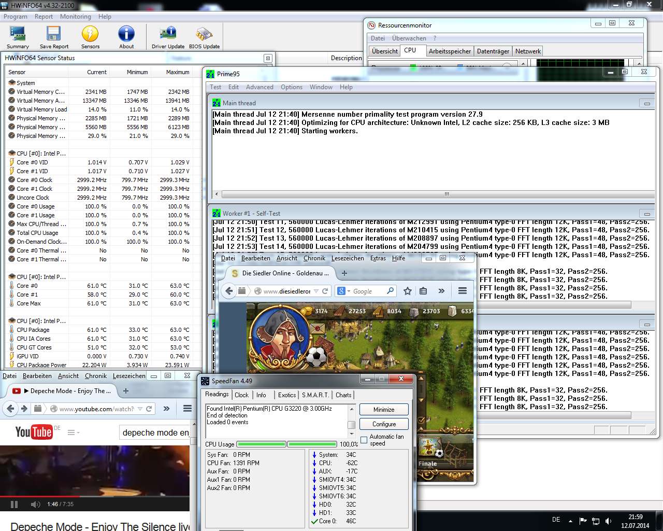663x531 pixels.
Task: Open the HWiNFO64 Monitoring menu
Action: [76, 17]
